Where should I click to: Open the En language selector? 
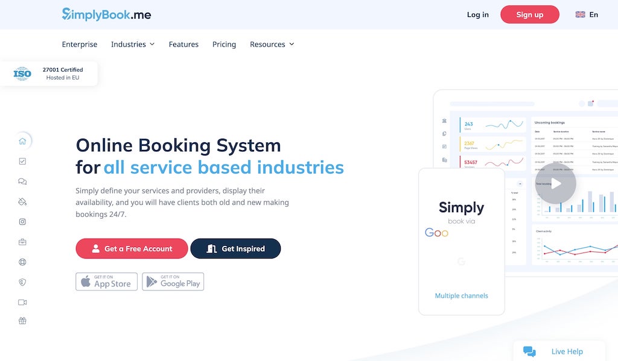(x=587, y=14)
